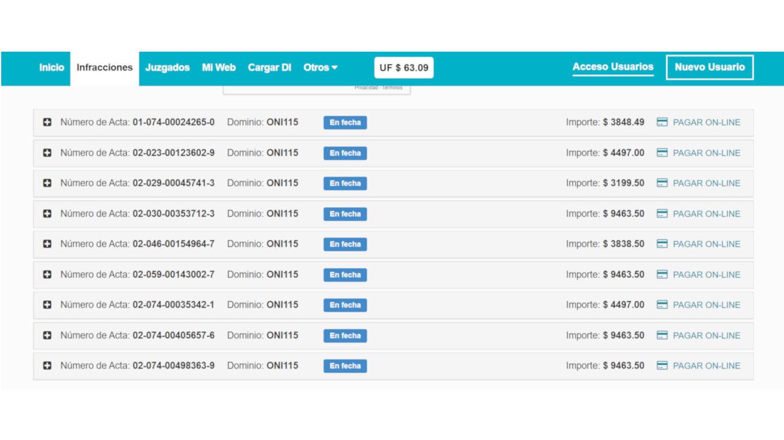
Task: Click En fecha badge for acta 02-023-00123602-9
Action: (x=345, y=153)
